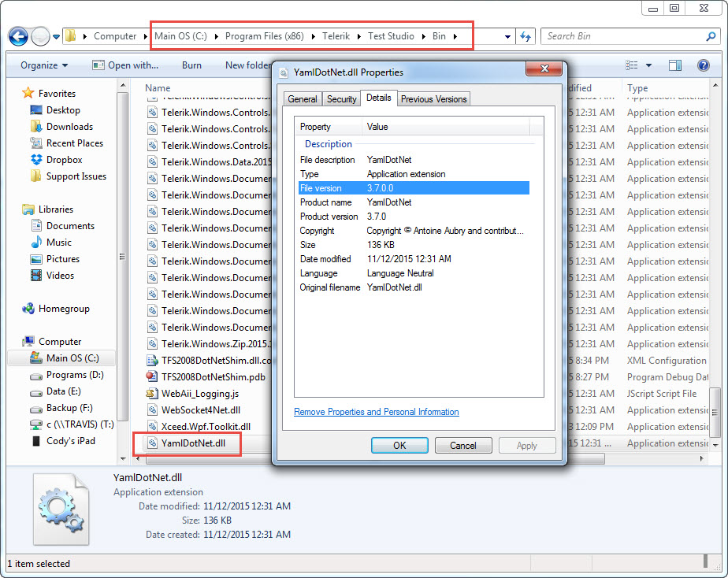The width and height of the screenshot is (728, 578).
Task: Select Programs (D:) drive
Action: 75,375
